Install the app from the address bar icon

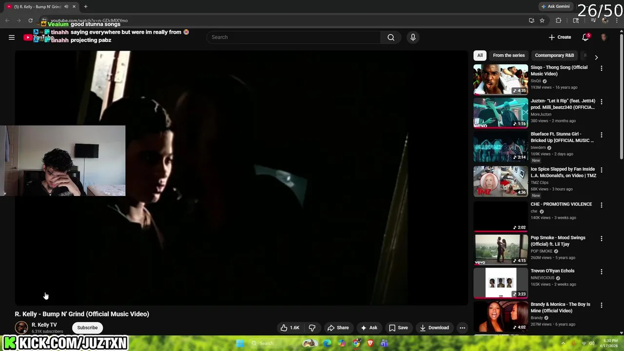click(531, 20)
